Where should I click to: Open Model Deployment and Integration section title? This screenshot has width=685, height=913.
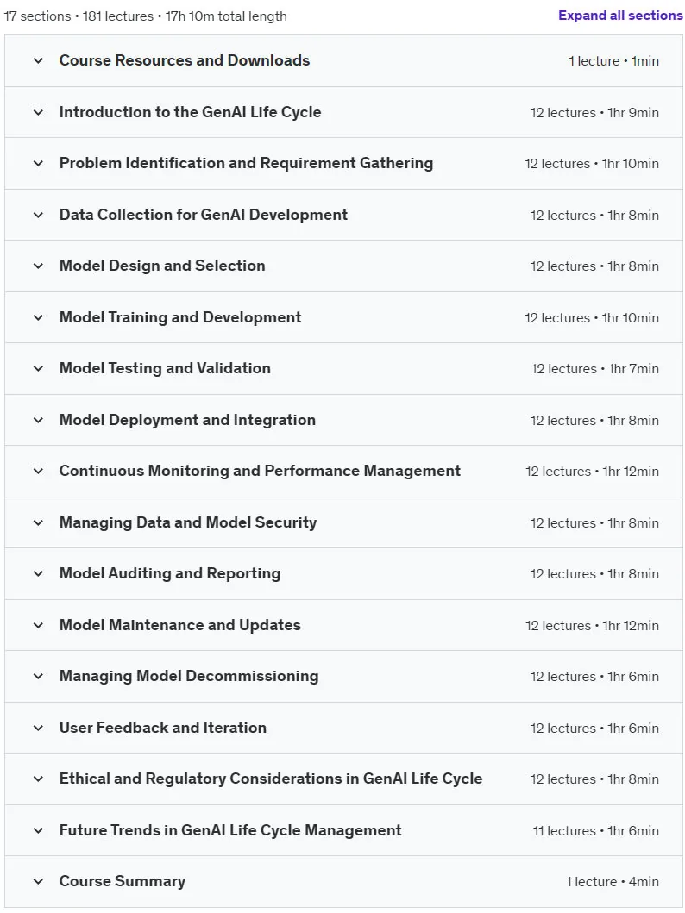click(187, 420)
